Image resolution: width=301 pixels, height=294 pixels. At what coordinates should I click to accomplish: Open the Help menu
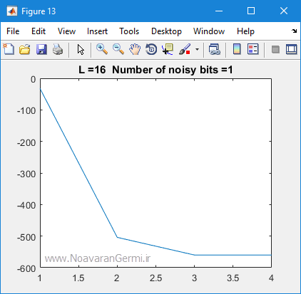coord(245,31)
